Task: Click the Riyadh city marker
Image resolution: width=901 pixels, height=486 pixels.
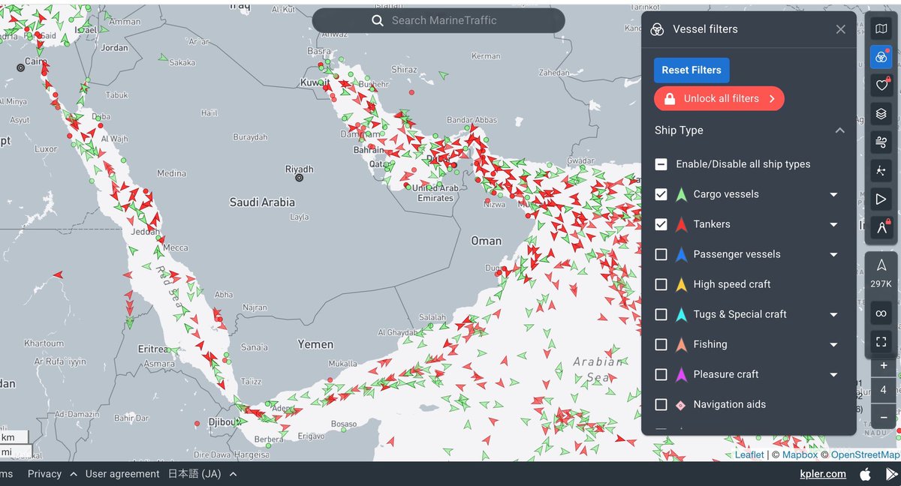Action: [x=299, y=178]
